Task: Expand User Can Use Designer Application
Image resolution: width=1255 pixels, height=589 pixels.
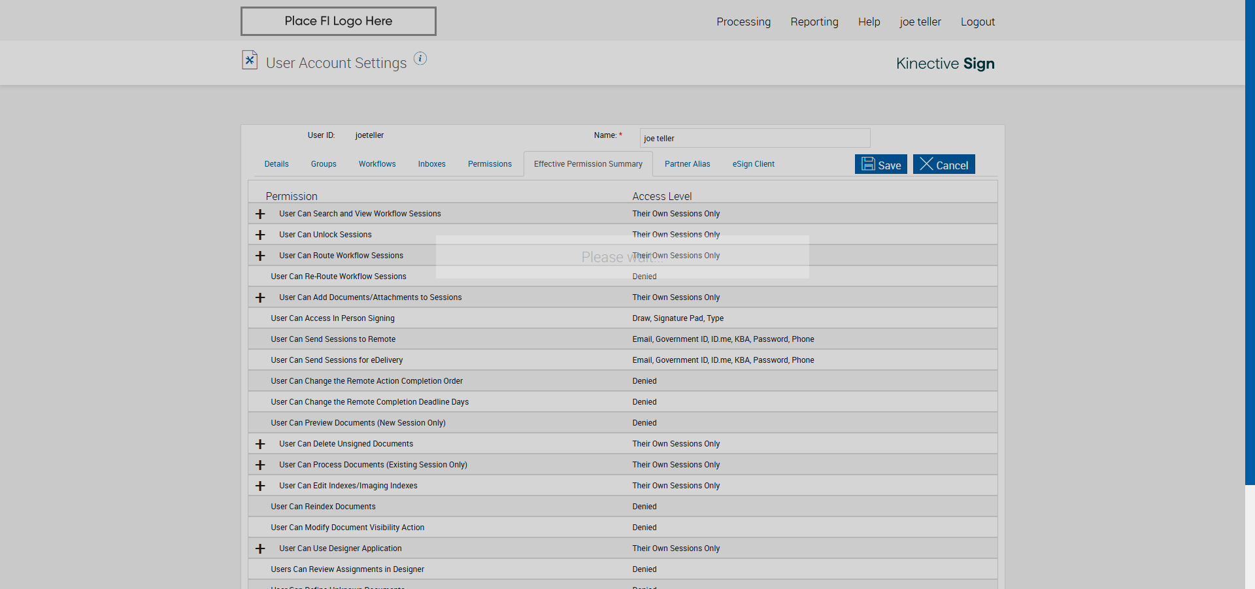Action: (x=260, y=549)
